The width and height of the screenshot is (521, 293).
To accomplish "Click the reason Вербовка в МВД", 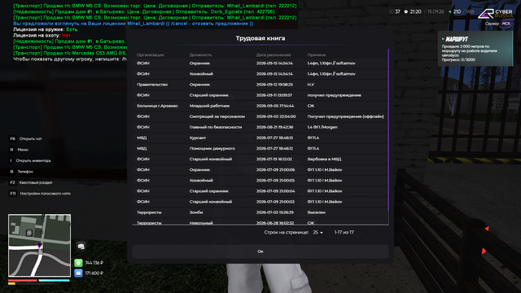I will coord(324,160).
